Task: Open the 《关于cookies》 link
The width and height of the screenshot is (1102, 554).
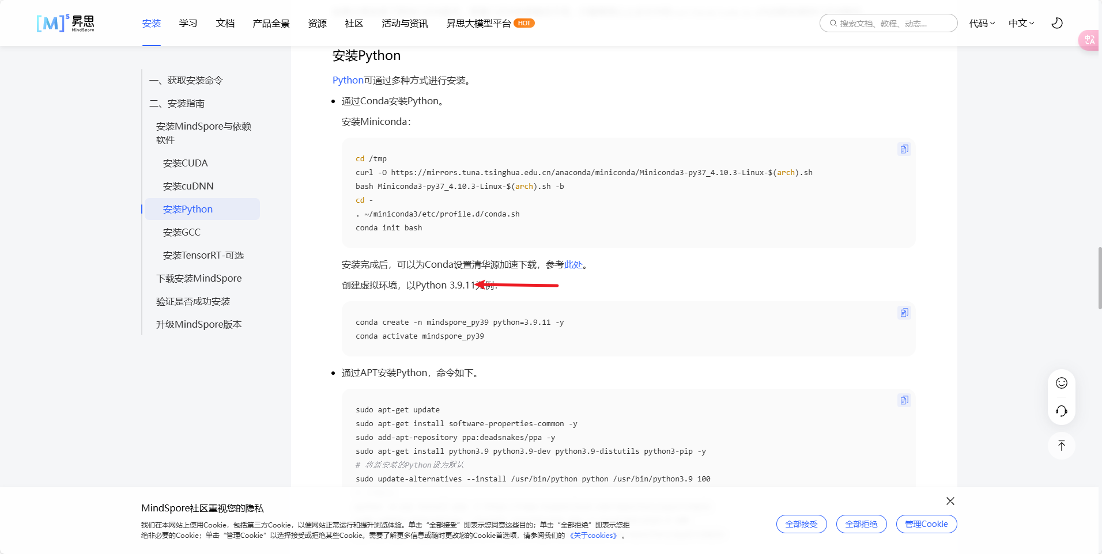Action: coord(594,536)
